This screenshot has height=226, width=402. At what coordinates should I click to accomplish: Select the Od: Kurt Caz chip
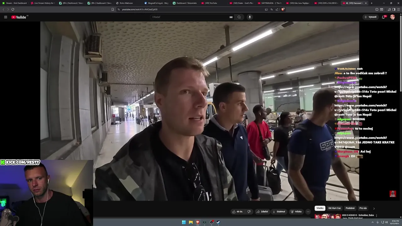(334, 208)
